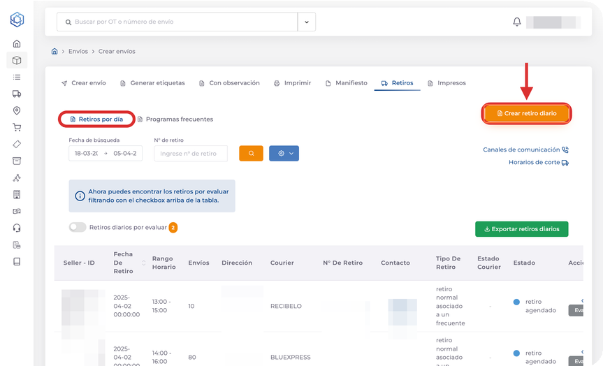Click the location pin sidebar icon
The height and width of the screenshot is (366, 603).
(x=17, y=110)
